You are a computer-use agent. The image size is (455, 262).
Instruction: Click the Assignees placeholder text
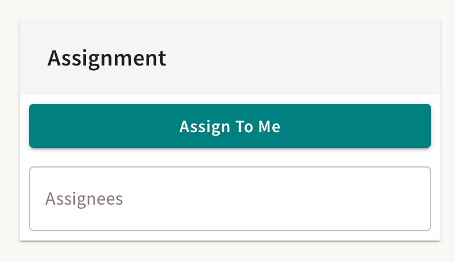point(84,199)
